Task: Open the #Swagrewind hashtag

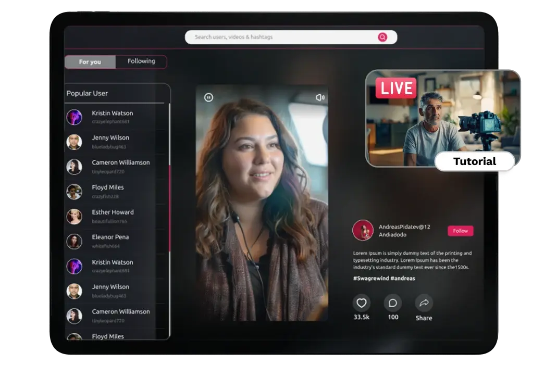Action: pos(370,279)
